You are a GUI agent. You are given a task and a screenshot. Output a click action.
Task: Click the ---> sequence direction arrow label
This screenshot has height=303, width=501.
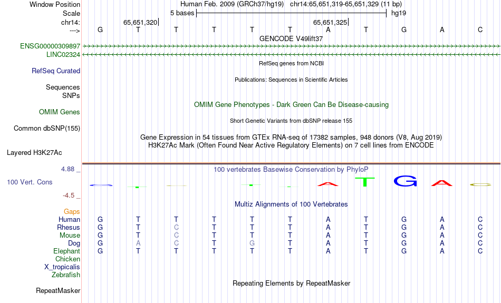coord(75,31)
